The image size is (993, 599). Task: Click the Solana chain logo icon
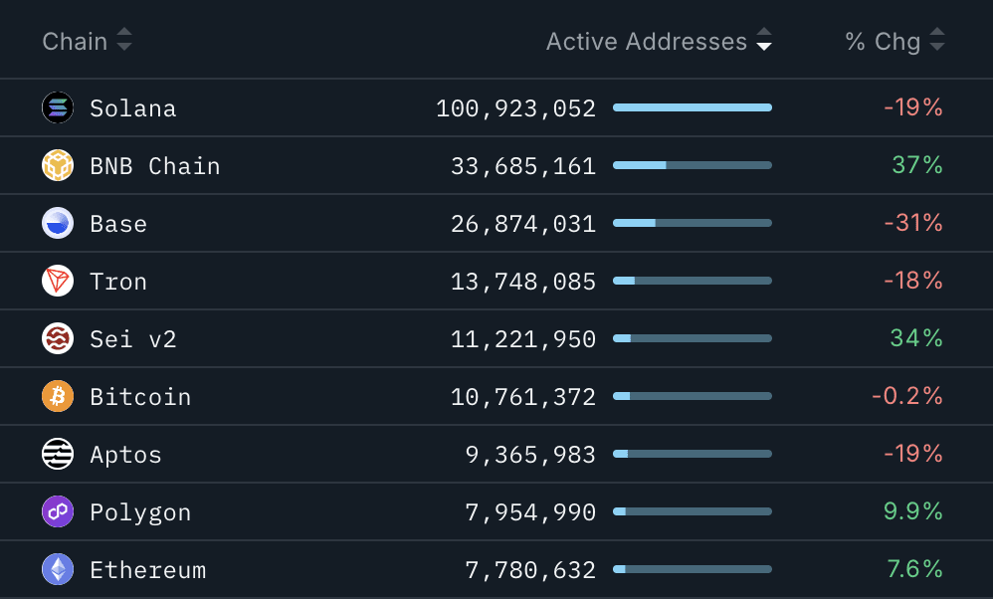[58, 107]
